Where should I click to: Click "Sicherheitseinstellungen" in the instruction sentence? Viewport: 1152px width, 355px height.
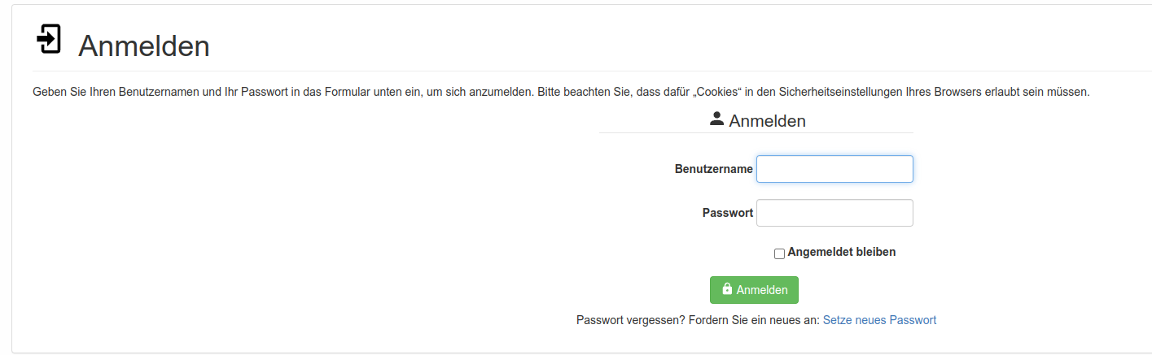839,93
